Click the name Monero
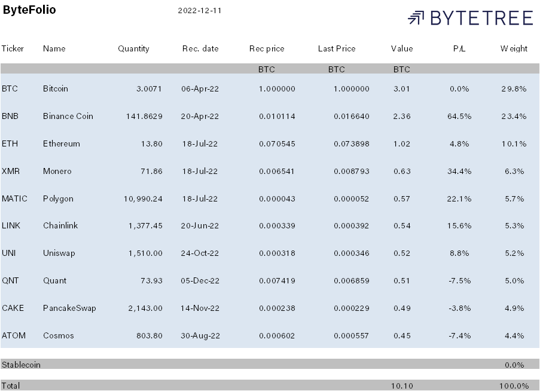This screenshot has height=391, width=540. pyautogui.click(x=57, y=171)
